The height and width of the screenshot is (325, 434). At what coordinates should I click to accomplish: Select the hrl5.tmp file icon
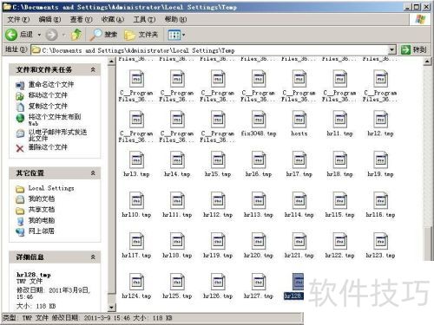pyautogui.click(x=218, y=159)
